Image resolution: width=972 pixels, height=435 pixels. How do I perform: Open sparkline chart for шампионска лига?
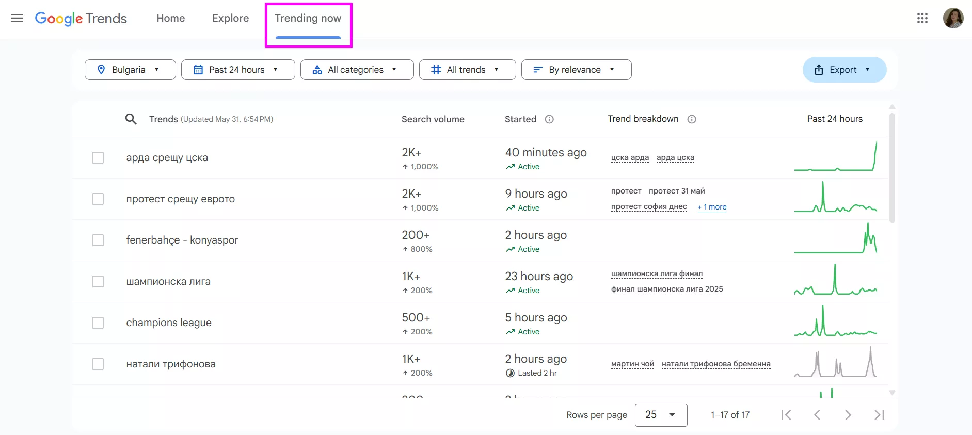(x=836, y=280)
